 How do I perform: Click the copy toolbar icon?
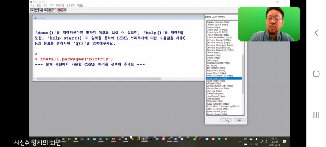pos(46,10)
